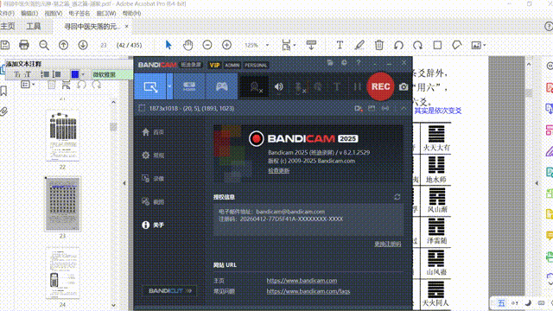This screenshot has height=311, width=553.
Task: Select the page 23 thumbnail
Action: (x=62, y=204)
